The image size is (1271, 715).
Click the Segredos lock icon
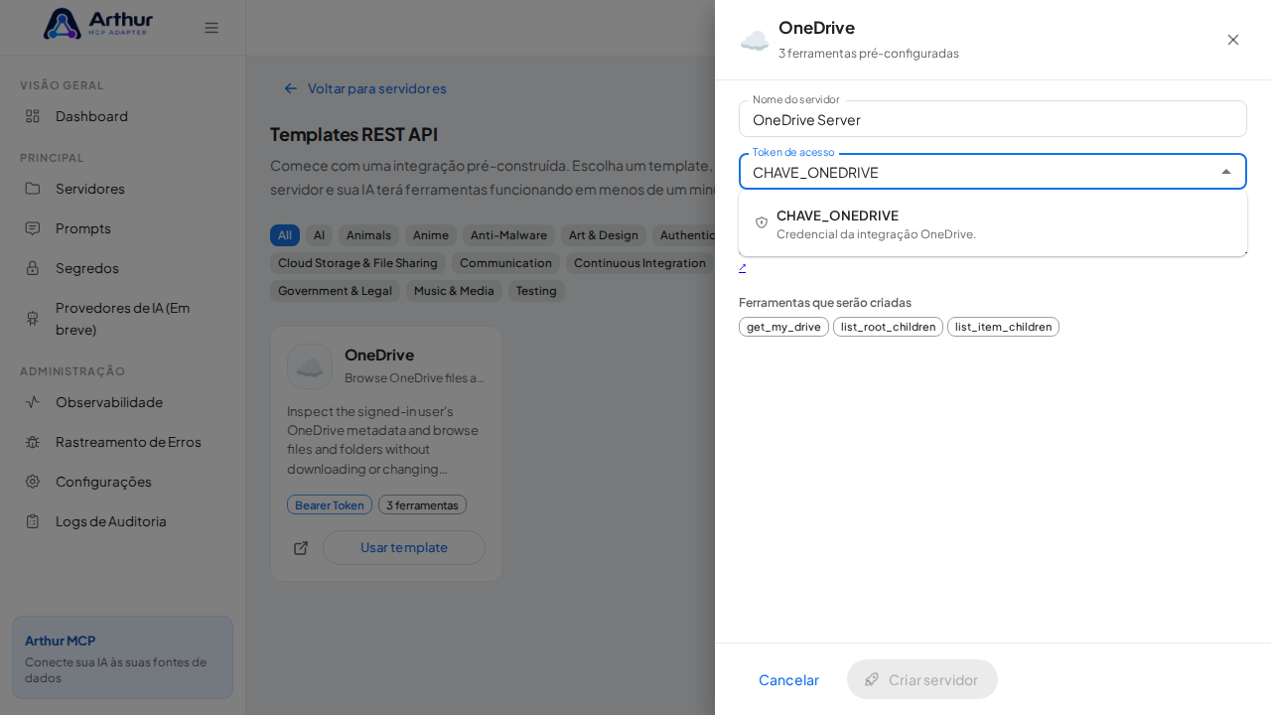point(33,268)
